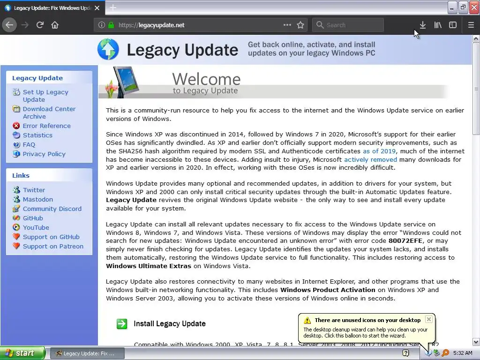Image resolution: width=480 pixels, height=360 pixels.
Task: Click the Twitter people icon
Action: tap(16, 190)
